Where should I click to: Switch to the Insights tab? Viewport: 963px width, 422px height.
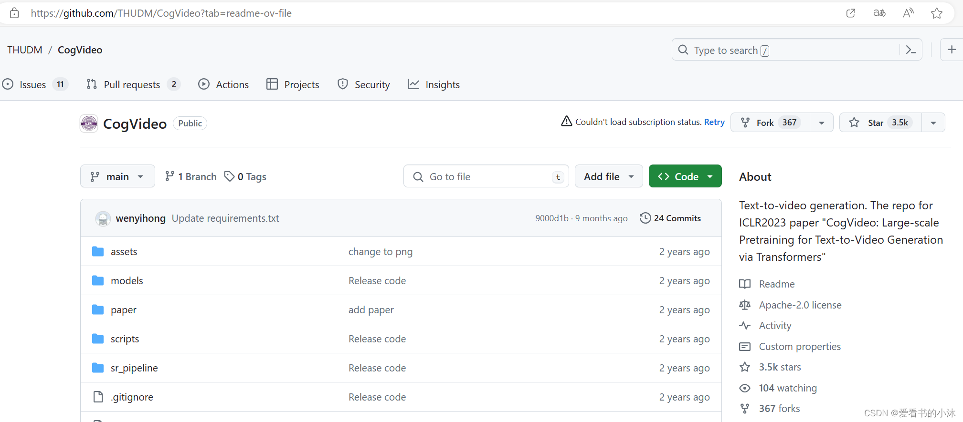point(434,84)
